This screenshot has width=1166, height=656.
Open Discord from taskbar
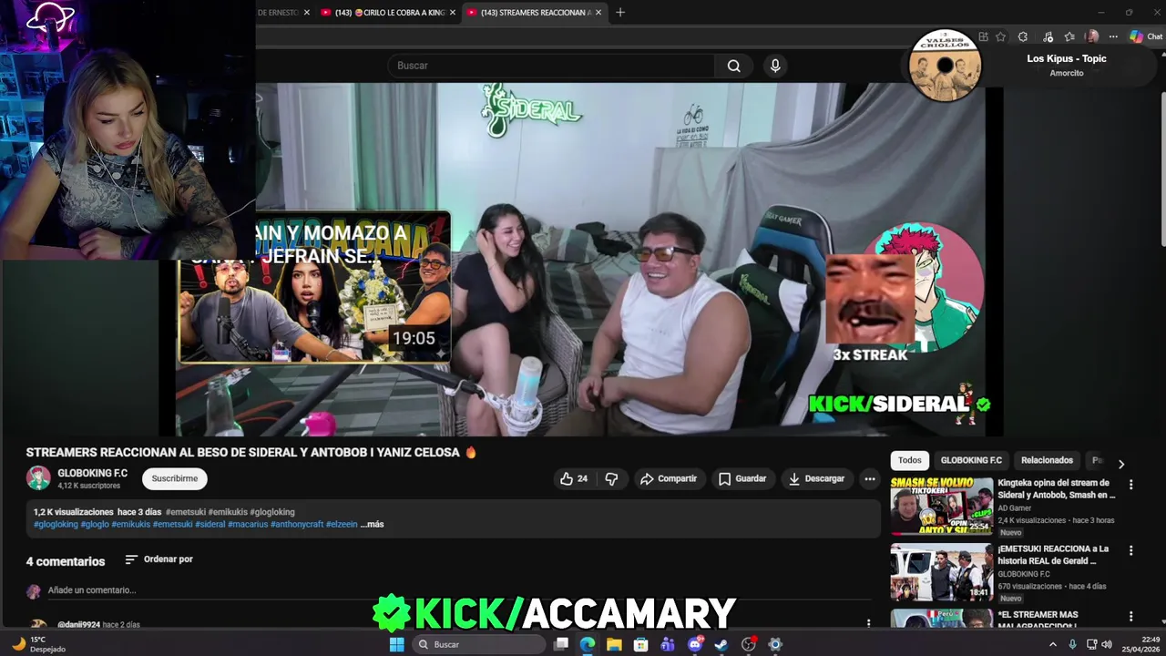pyautogui.click(x=695, y=644)
